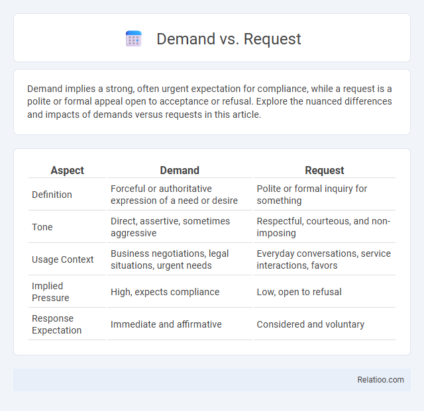Click 'Respectful, courteous, and non-imposing' cell
This screenshot has width=424, height=411.
point(323,227)
